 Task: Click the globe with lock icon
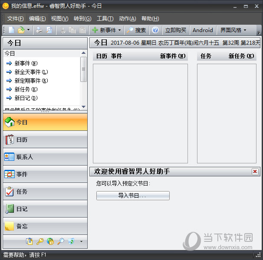click(x=50, y=241)
